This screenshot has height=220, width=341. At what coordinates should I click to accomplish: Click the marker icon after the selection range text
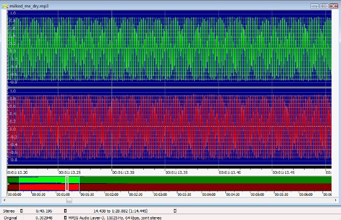tap(175, 211)
